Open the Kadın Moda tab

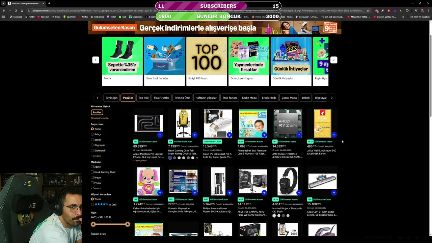click(x=249, y=98)
